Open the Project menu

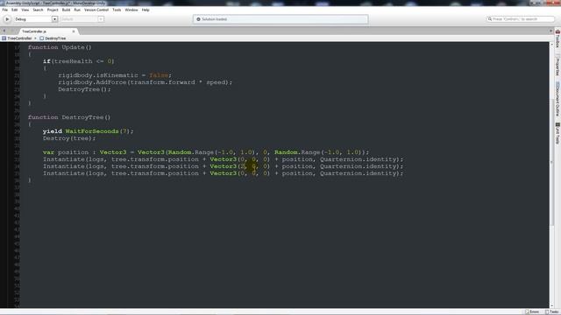point(53,10)
